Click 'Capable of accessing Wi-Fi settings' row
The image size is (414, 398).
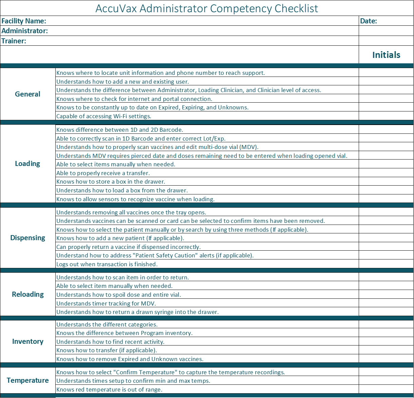[x=207, y=116]
